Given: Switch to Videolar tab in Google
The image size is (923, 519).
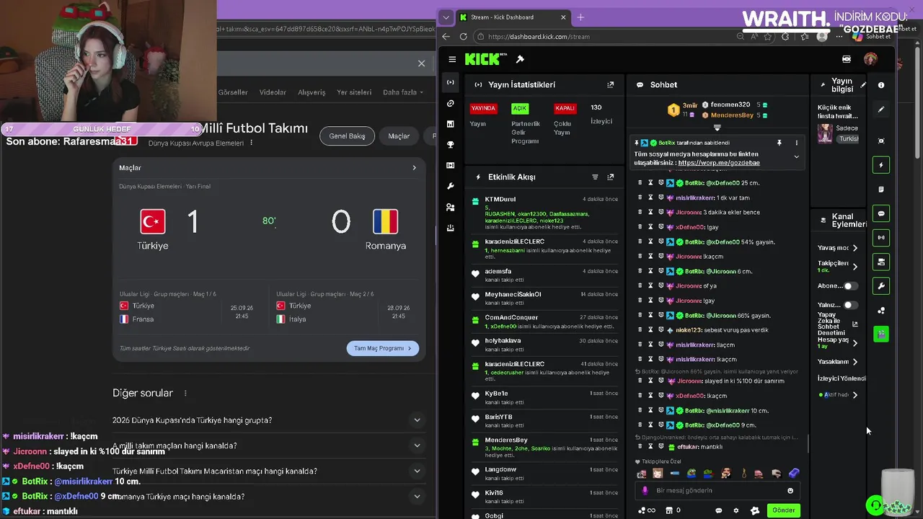Looking at the screenshot, I should click(273, 92).
